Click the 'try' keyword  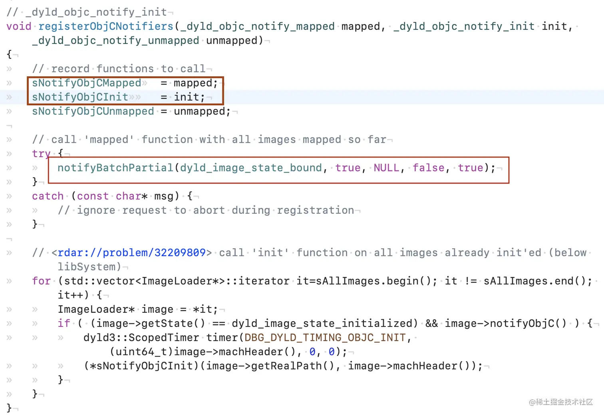(x=42, y=154)
